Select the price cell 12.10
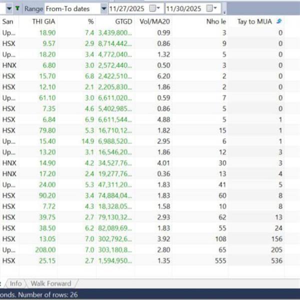The width and height of the screenshot is (300, 300). click(x=47, y=87)
